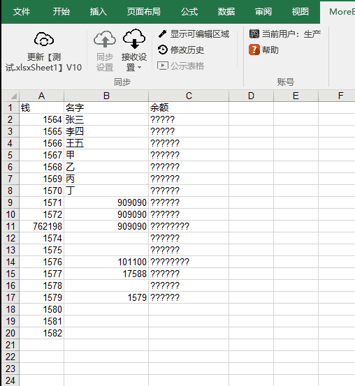Viewport: 355px width, 386px height.
Task: Click cell containing 1564
Action: pos(42,119)
